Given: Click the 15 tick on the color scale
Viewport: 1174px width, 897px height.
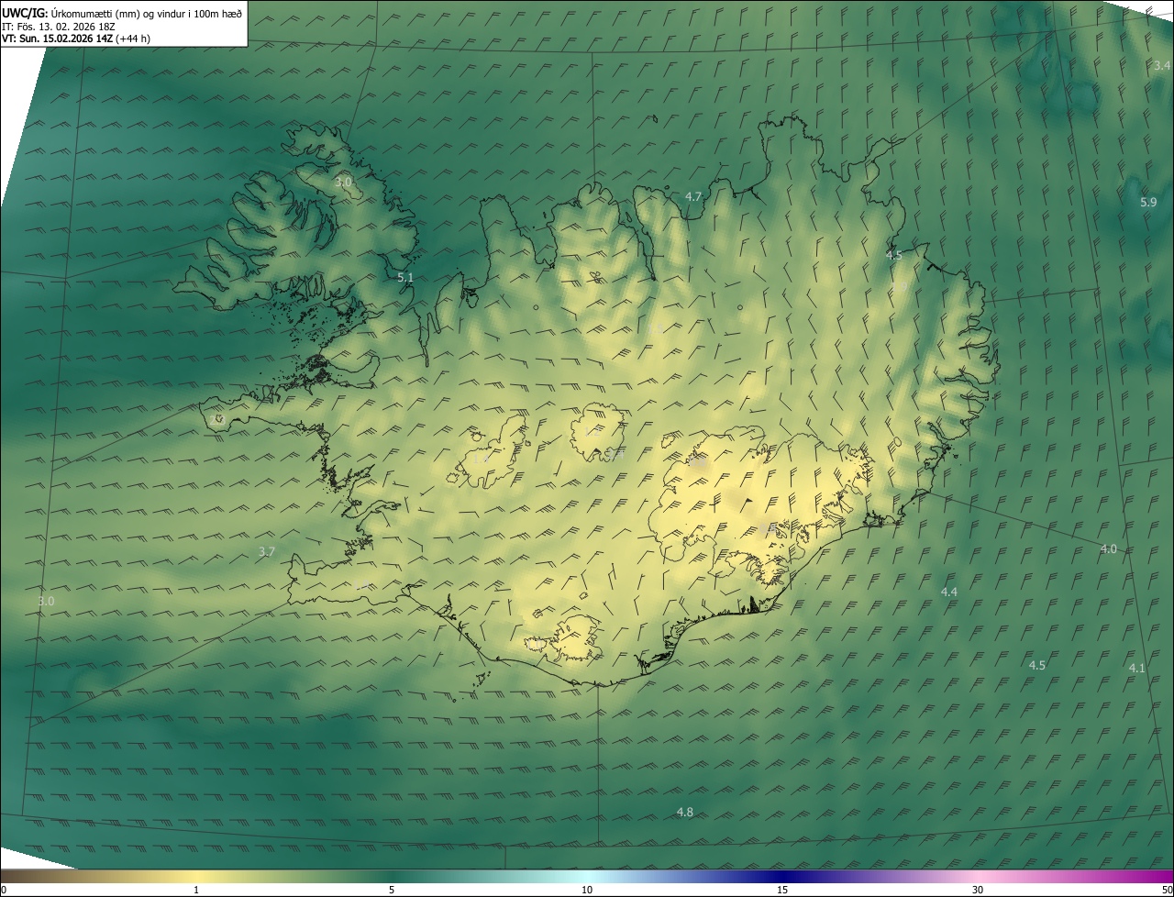Looking at the screenshot, I should (x=782, y=890).
